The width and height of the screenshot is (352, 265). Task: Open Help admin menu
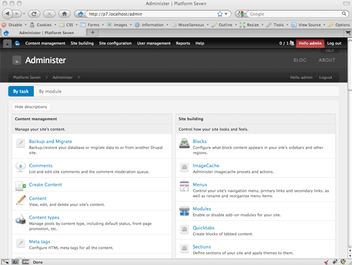click(200, 43)
